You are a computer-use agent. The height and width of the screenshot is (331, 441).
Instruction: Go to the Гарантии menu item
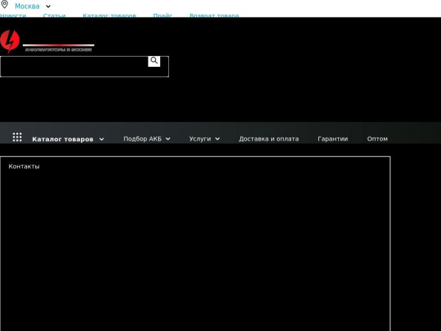pos(332,138)
